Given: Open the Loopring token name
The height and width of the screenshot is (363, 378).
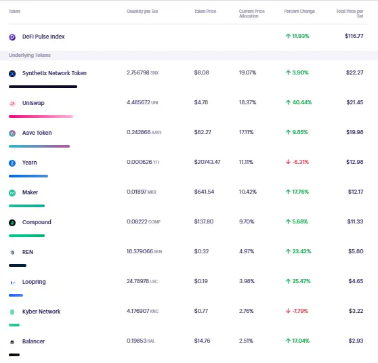Looking at the screenshot, I should tap(34, 282).
